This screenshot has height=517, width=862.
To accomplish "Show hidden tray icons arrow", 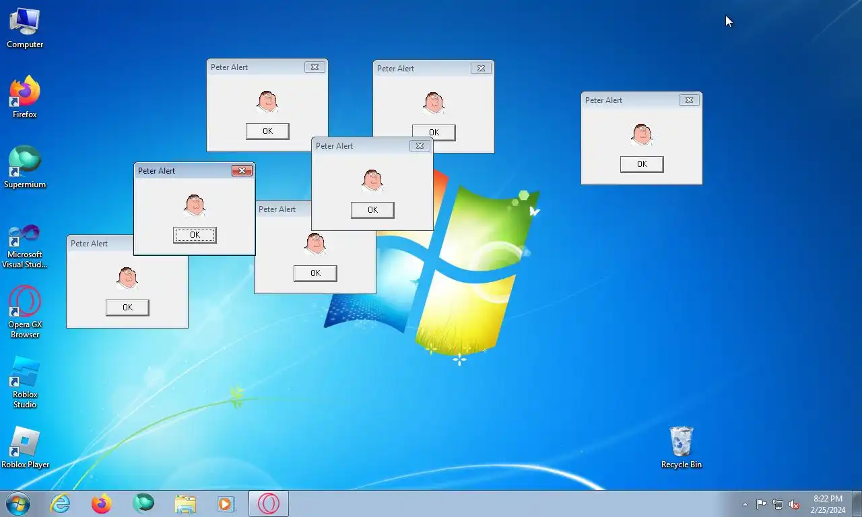I will point(745,504).
